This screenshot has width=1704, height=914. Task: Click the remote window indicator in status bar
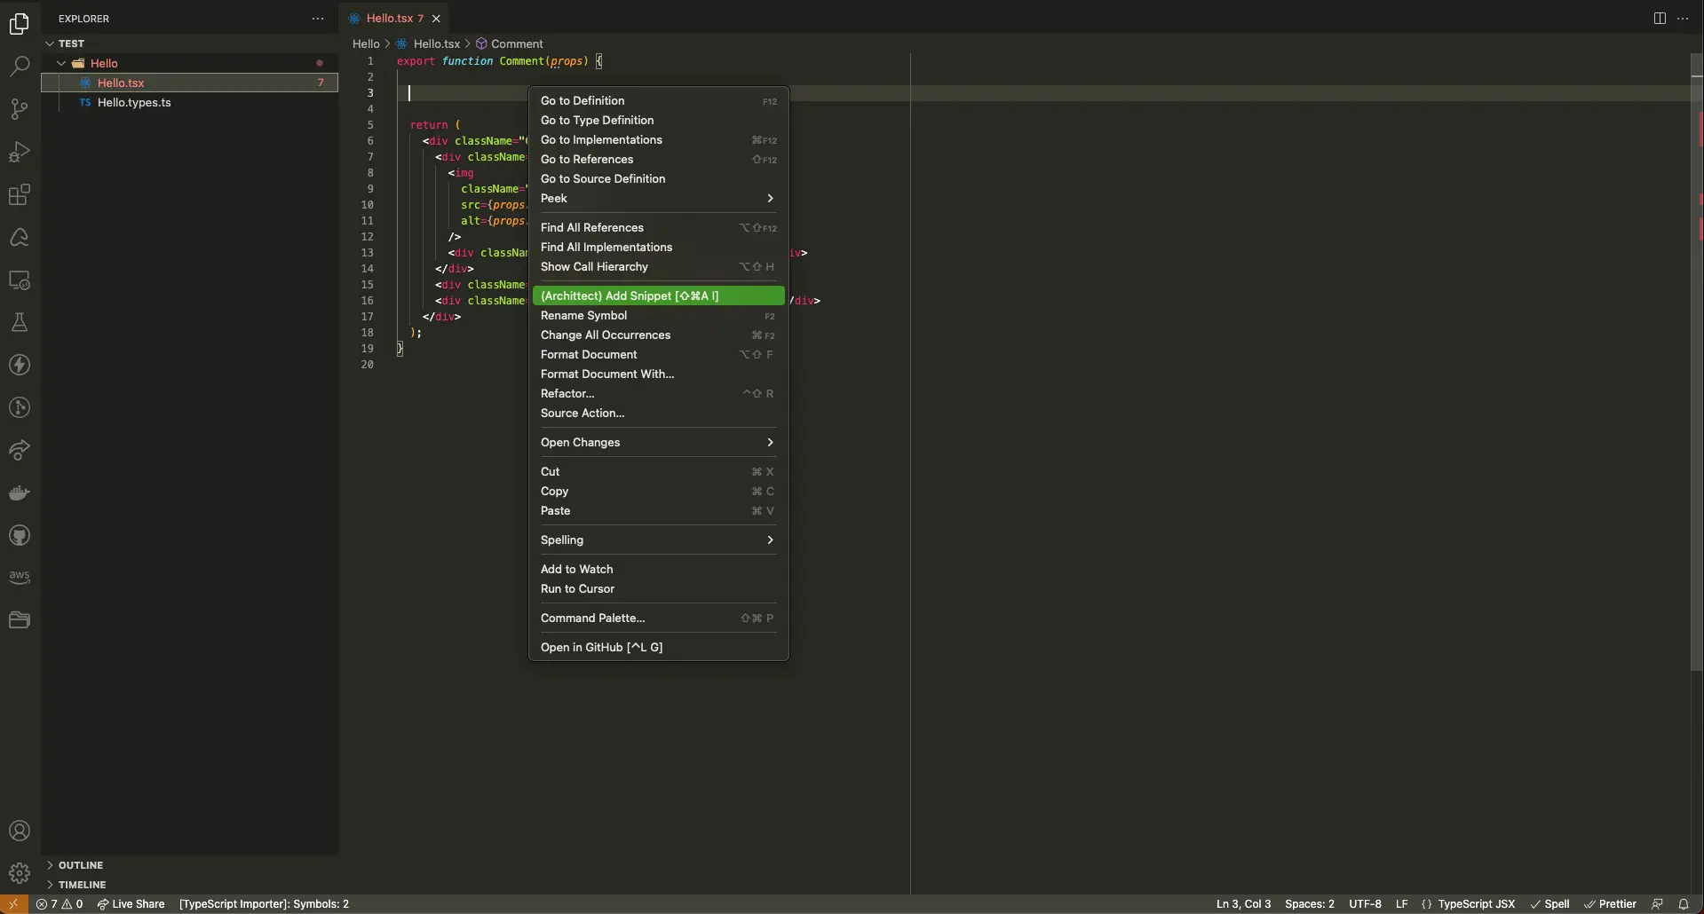tap(13, 904)
